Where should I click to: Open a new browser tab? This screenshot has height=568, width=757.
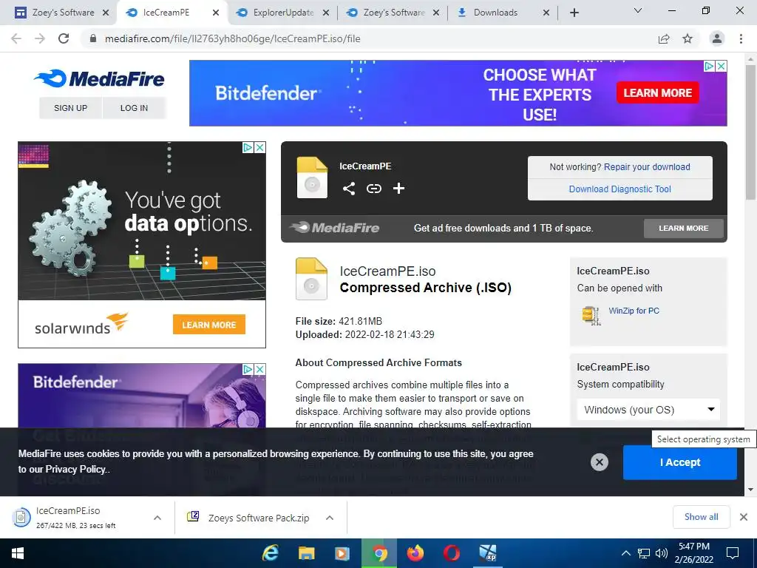tap(574, 13)
